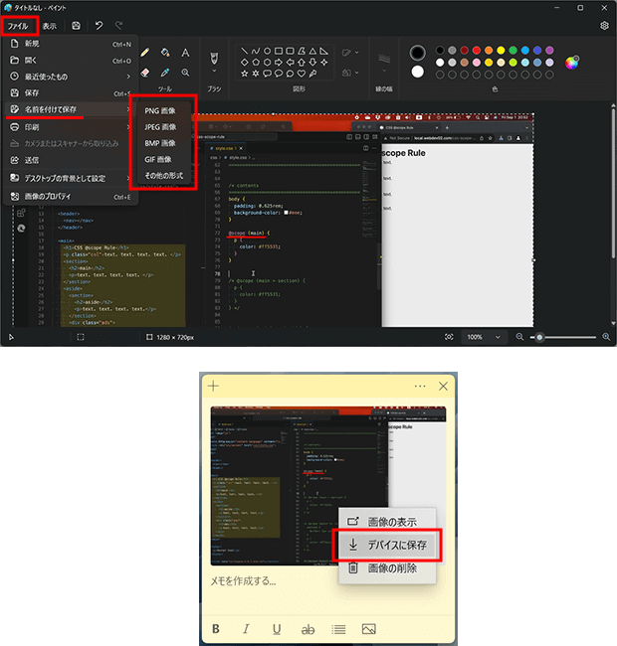617x646 pixels.
Task: Select the diamond shape
Action: tap(244, 63)
